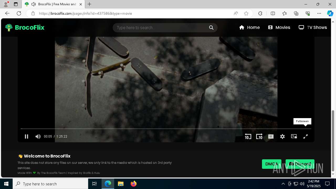The height and width of the screenshot is (189, 336).
Task: Go back to previous page
Action: click(x=7, y=13)
